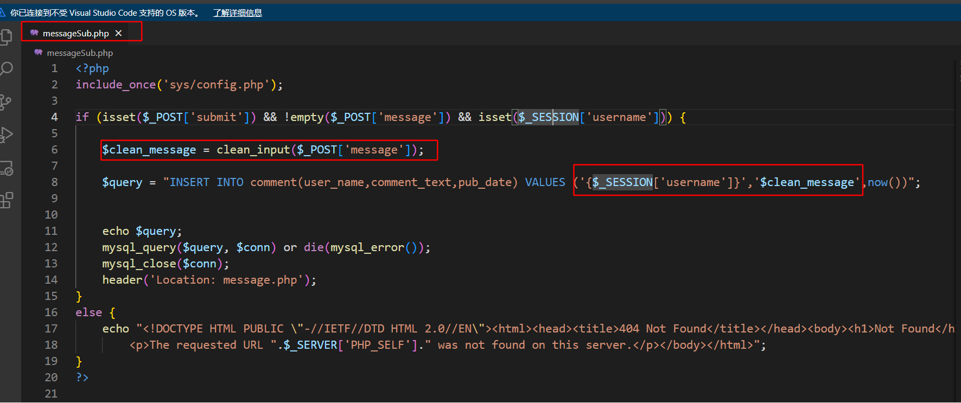
Task: Click clean_input function call on line 6
Action: point(253,150)
